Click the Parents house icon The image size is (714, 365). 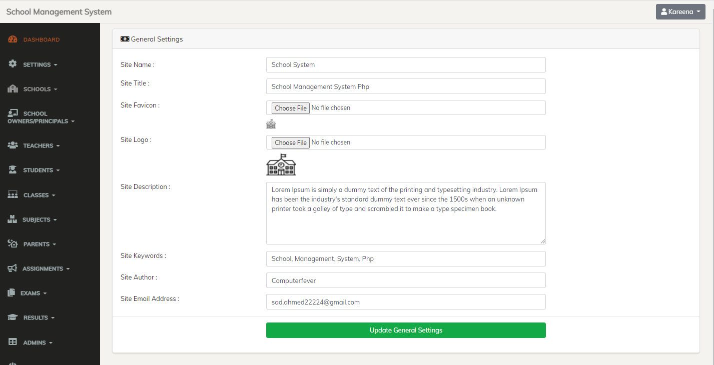pyautogui.click(x=13, y=243)
